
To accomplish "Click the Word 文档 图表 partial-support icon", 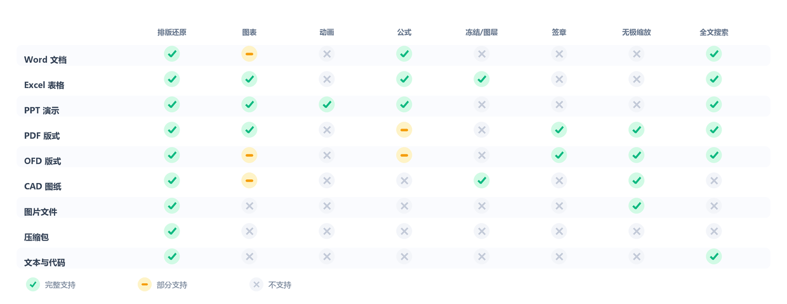I will click(x=249, y=54).
